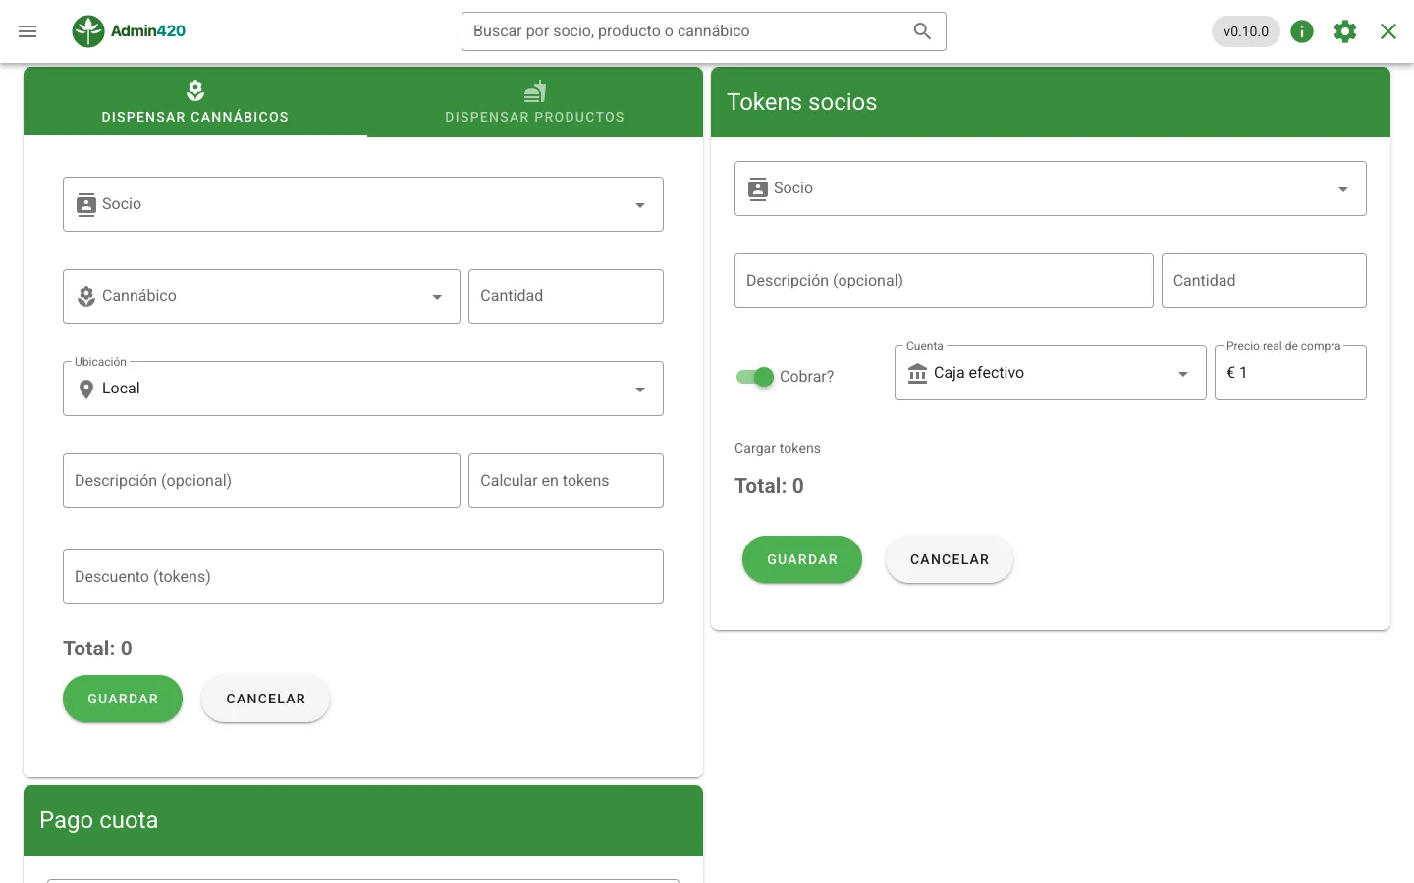
Task: Click the bank icon in Cuenta field
Action: 918,373
